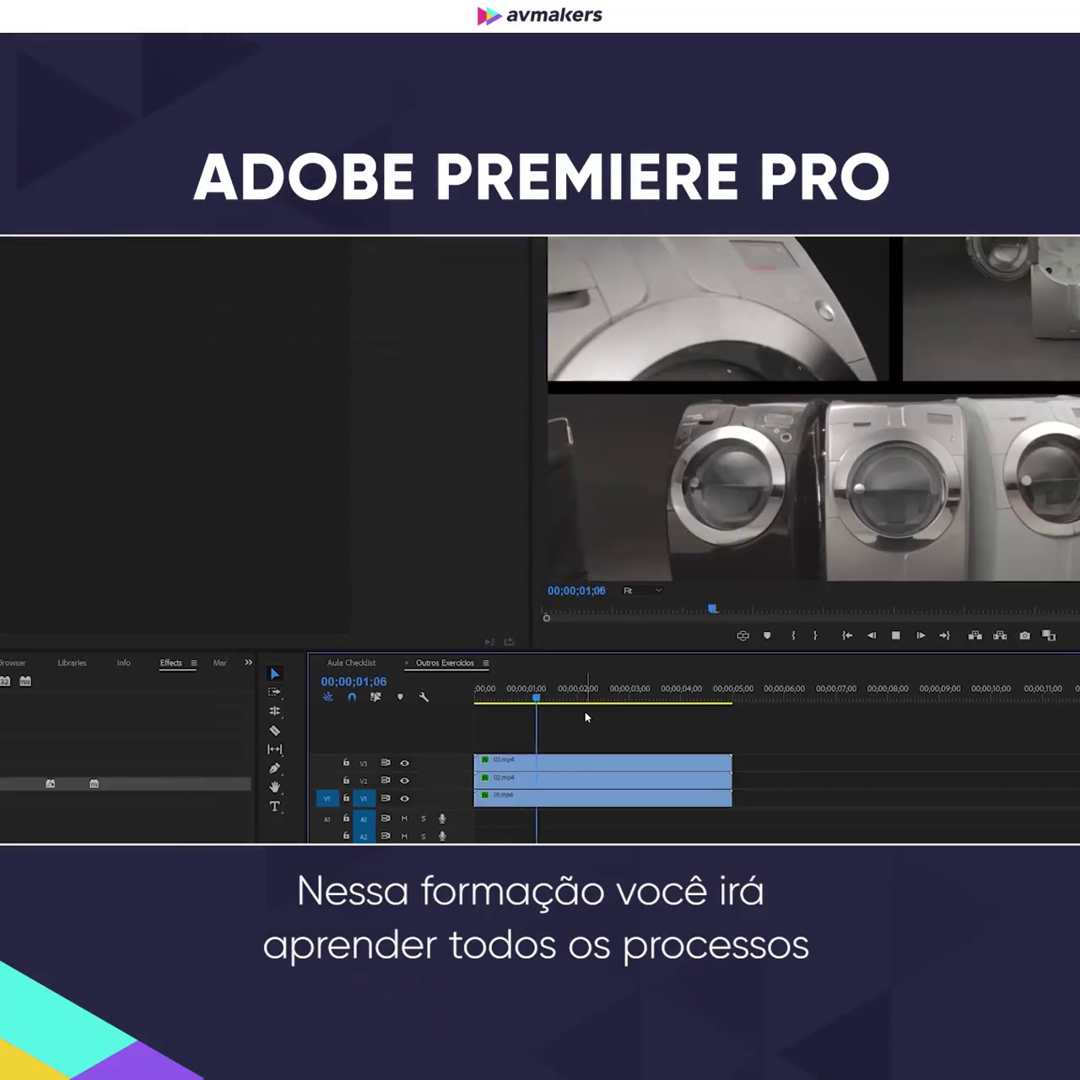Hide track V1 with eye icon

(404, 798)
